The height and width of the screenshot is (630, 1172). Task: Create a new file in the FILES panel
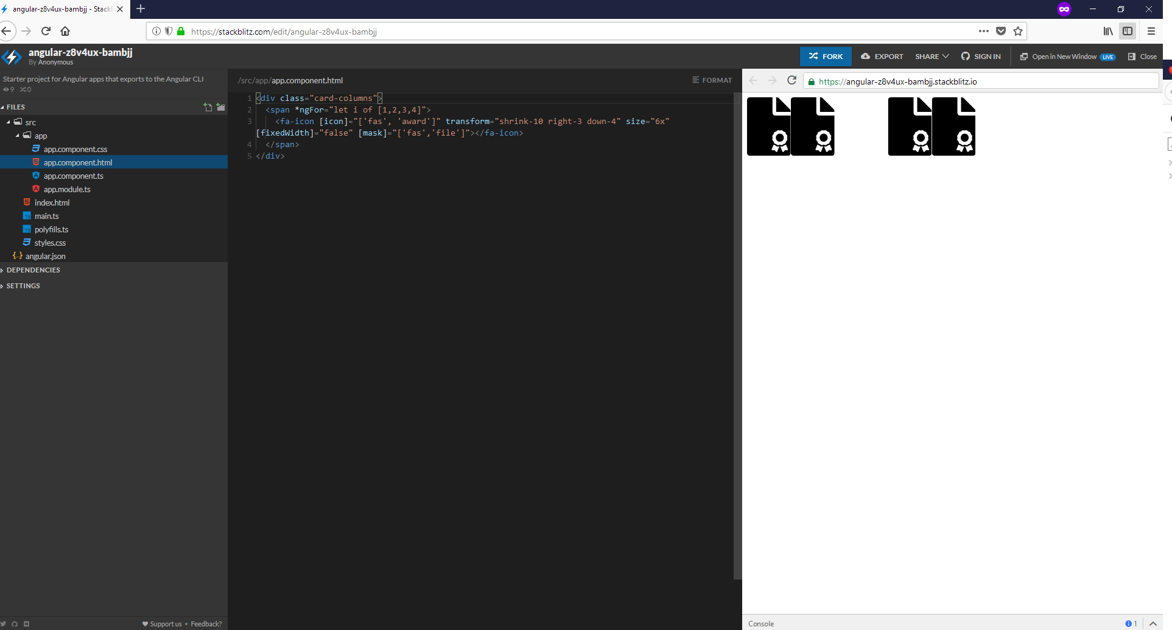click(208, 108)
